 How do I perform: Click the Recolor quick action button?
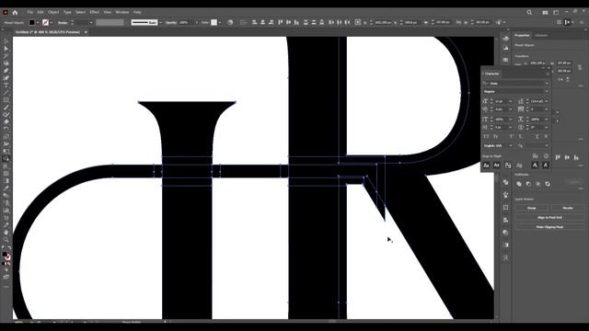(x=568, y=208)
